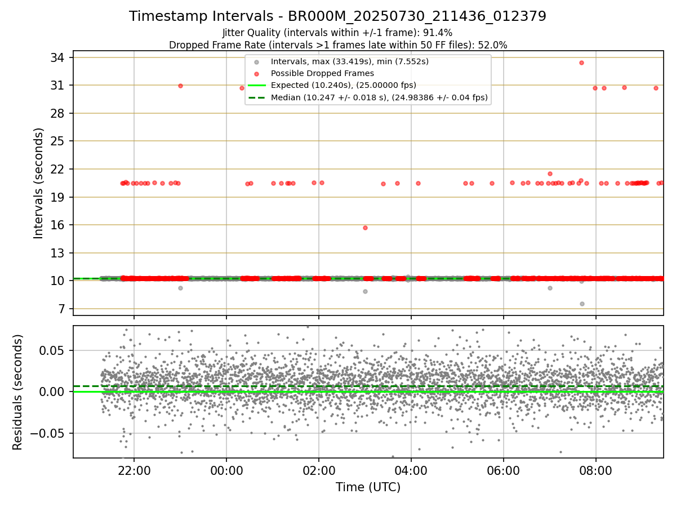
Task: Click the grey point below 10 seconds around 03:00
Action: point(365,291)
